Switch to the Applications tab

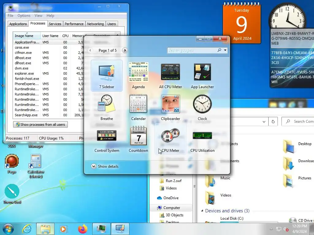(18, 24)
